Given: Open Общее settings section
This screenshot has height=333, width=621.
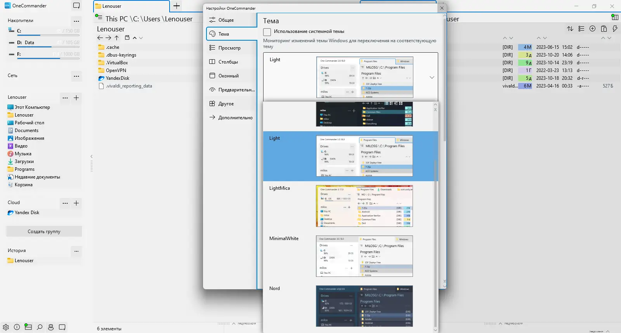Looking at the screenshot, I should (232, 20).
